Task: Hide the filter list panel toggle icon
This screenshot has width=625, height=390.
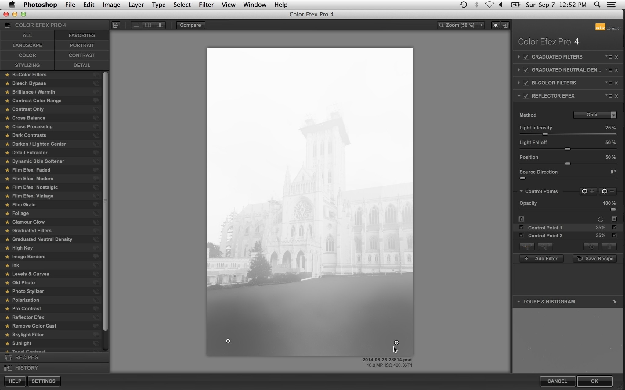Action: 116,25
